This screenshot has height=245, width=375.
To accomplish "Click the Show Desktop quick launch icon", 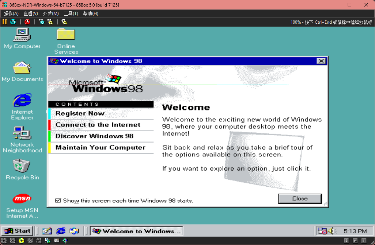I will (x=47, y=231).
